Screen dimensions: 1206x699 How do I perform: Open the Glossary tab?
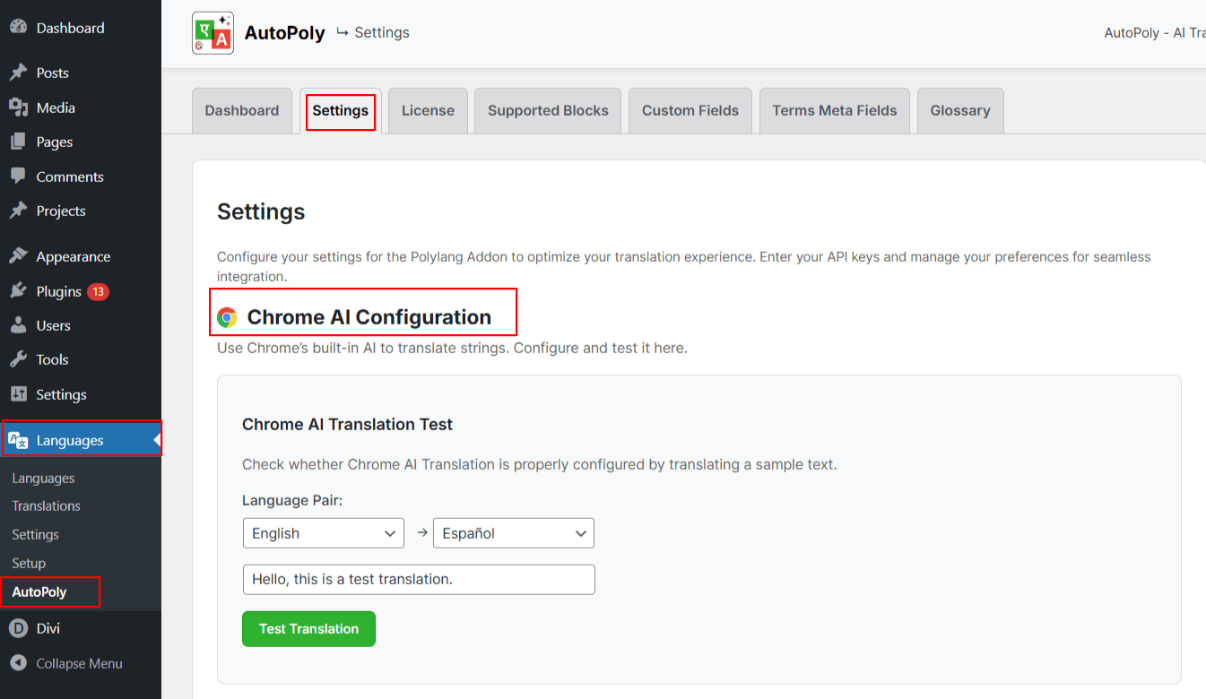point(959,111)
